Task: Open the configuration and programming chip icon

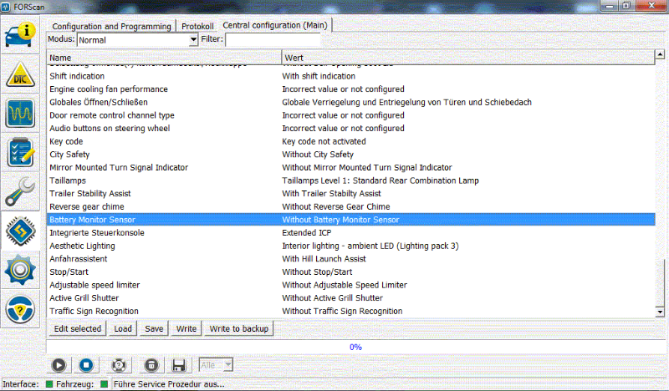Action: tap(20, 231)
